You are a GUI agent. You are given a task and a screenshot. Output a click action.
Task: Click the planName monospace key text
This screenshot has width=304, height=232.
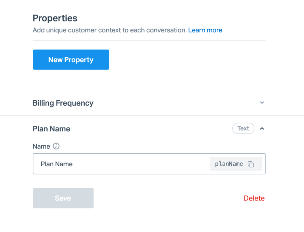point(229,164)
